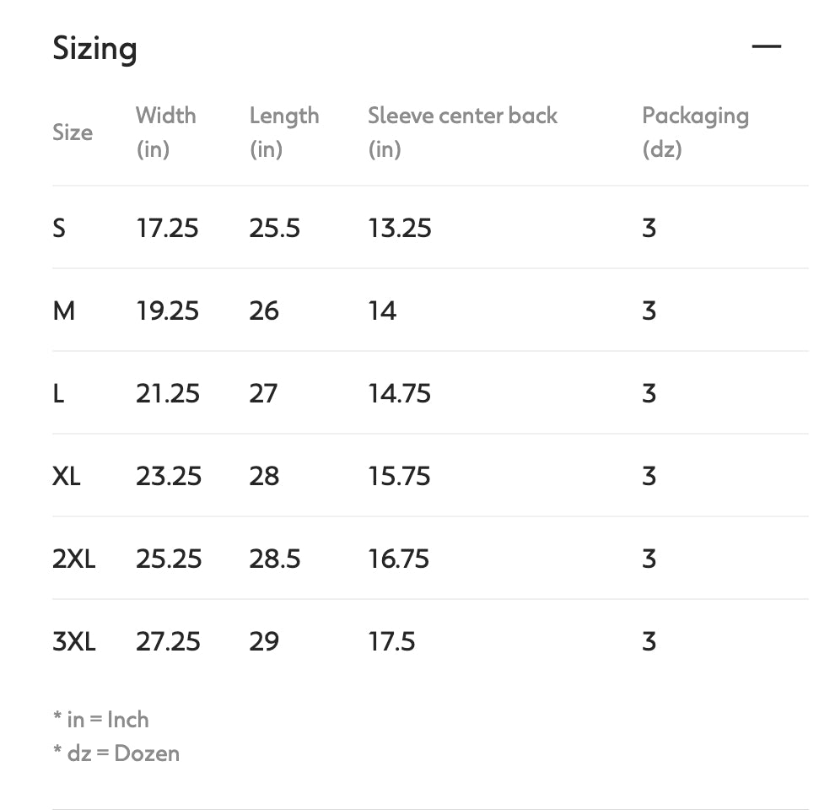Click the Sleeve center back column header
819x810 pixels.
[x=463, y=132]
